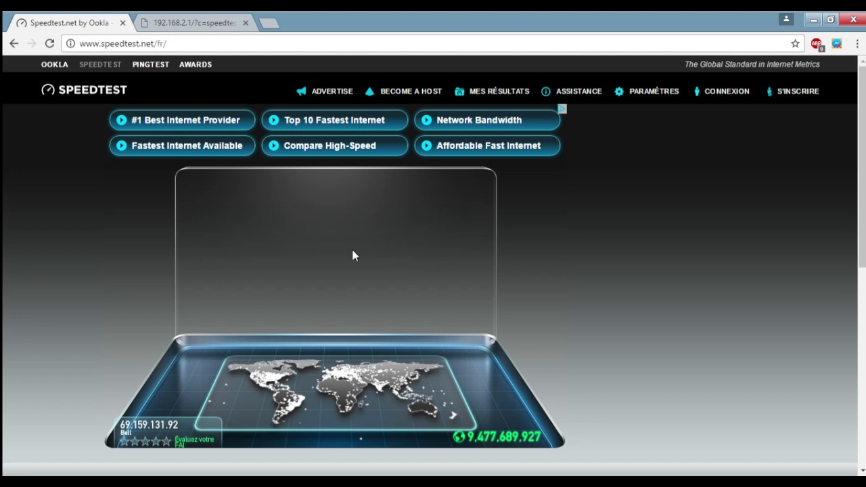This screenshot has width=866, height=487.
Task: Rate your ISP using the star rating
Action: [x=145, y=441]
